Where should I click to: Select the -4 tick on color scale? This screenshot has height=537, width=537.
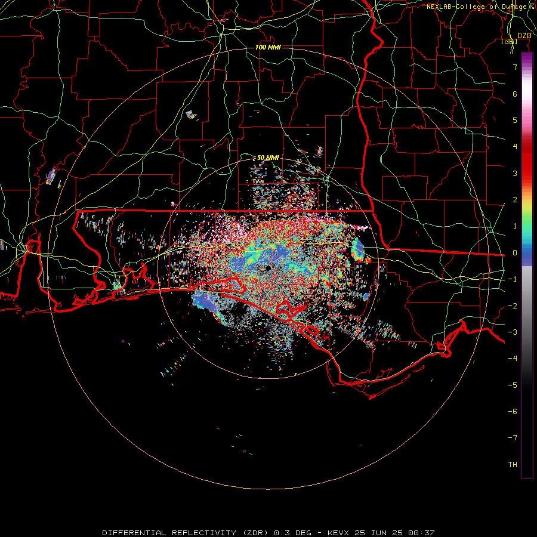tap(513, 359)
